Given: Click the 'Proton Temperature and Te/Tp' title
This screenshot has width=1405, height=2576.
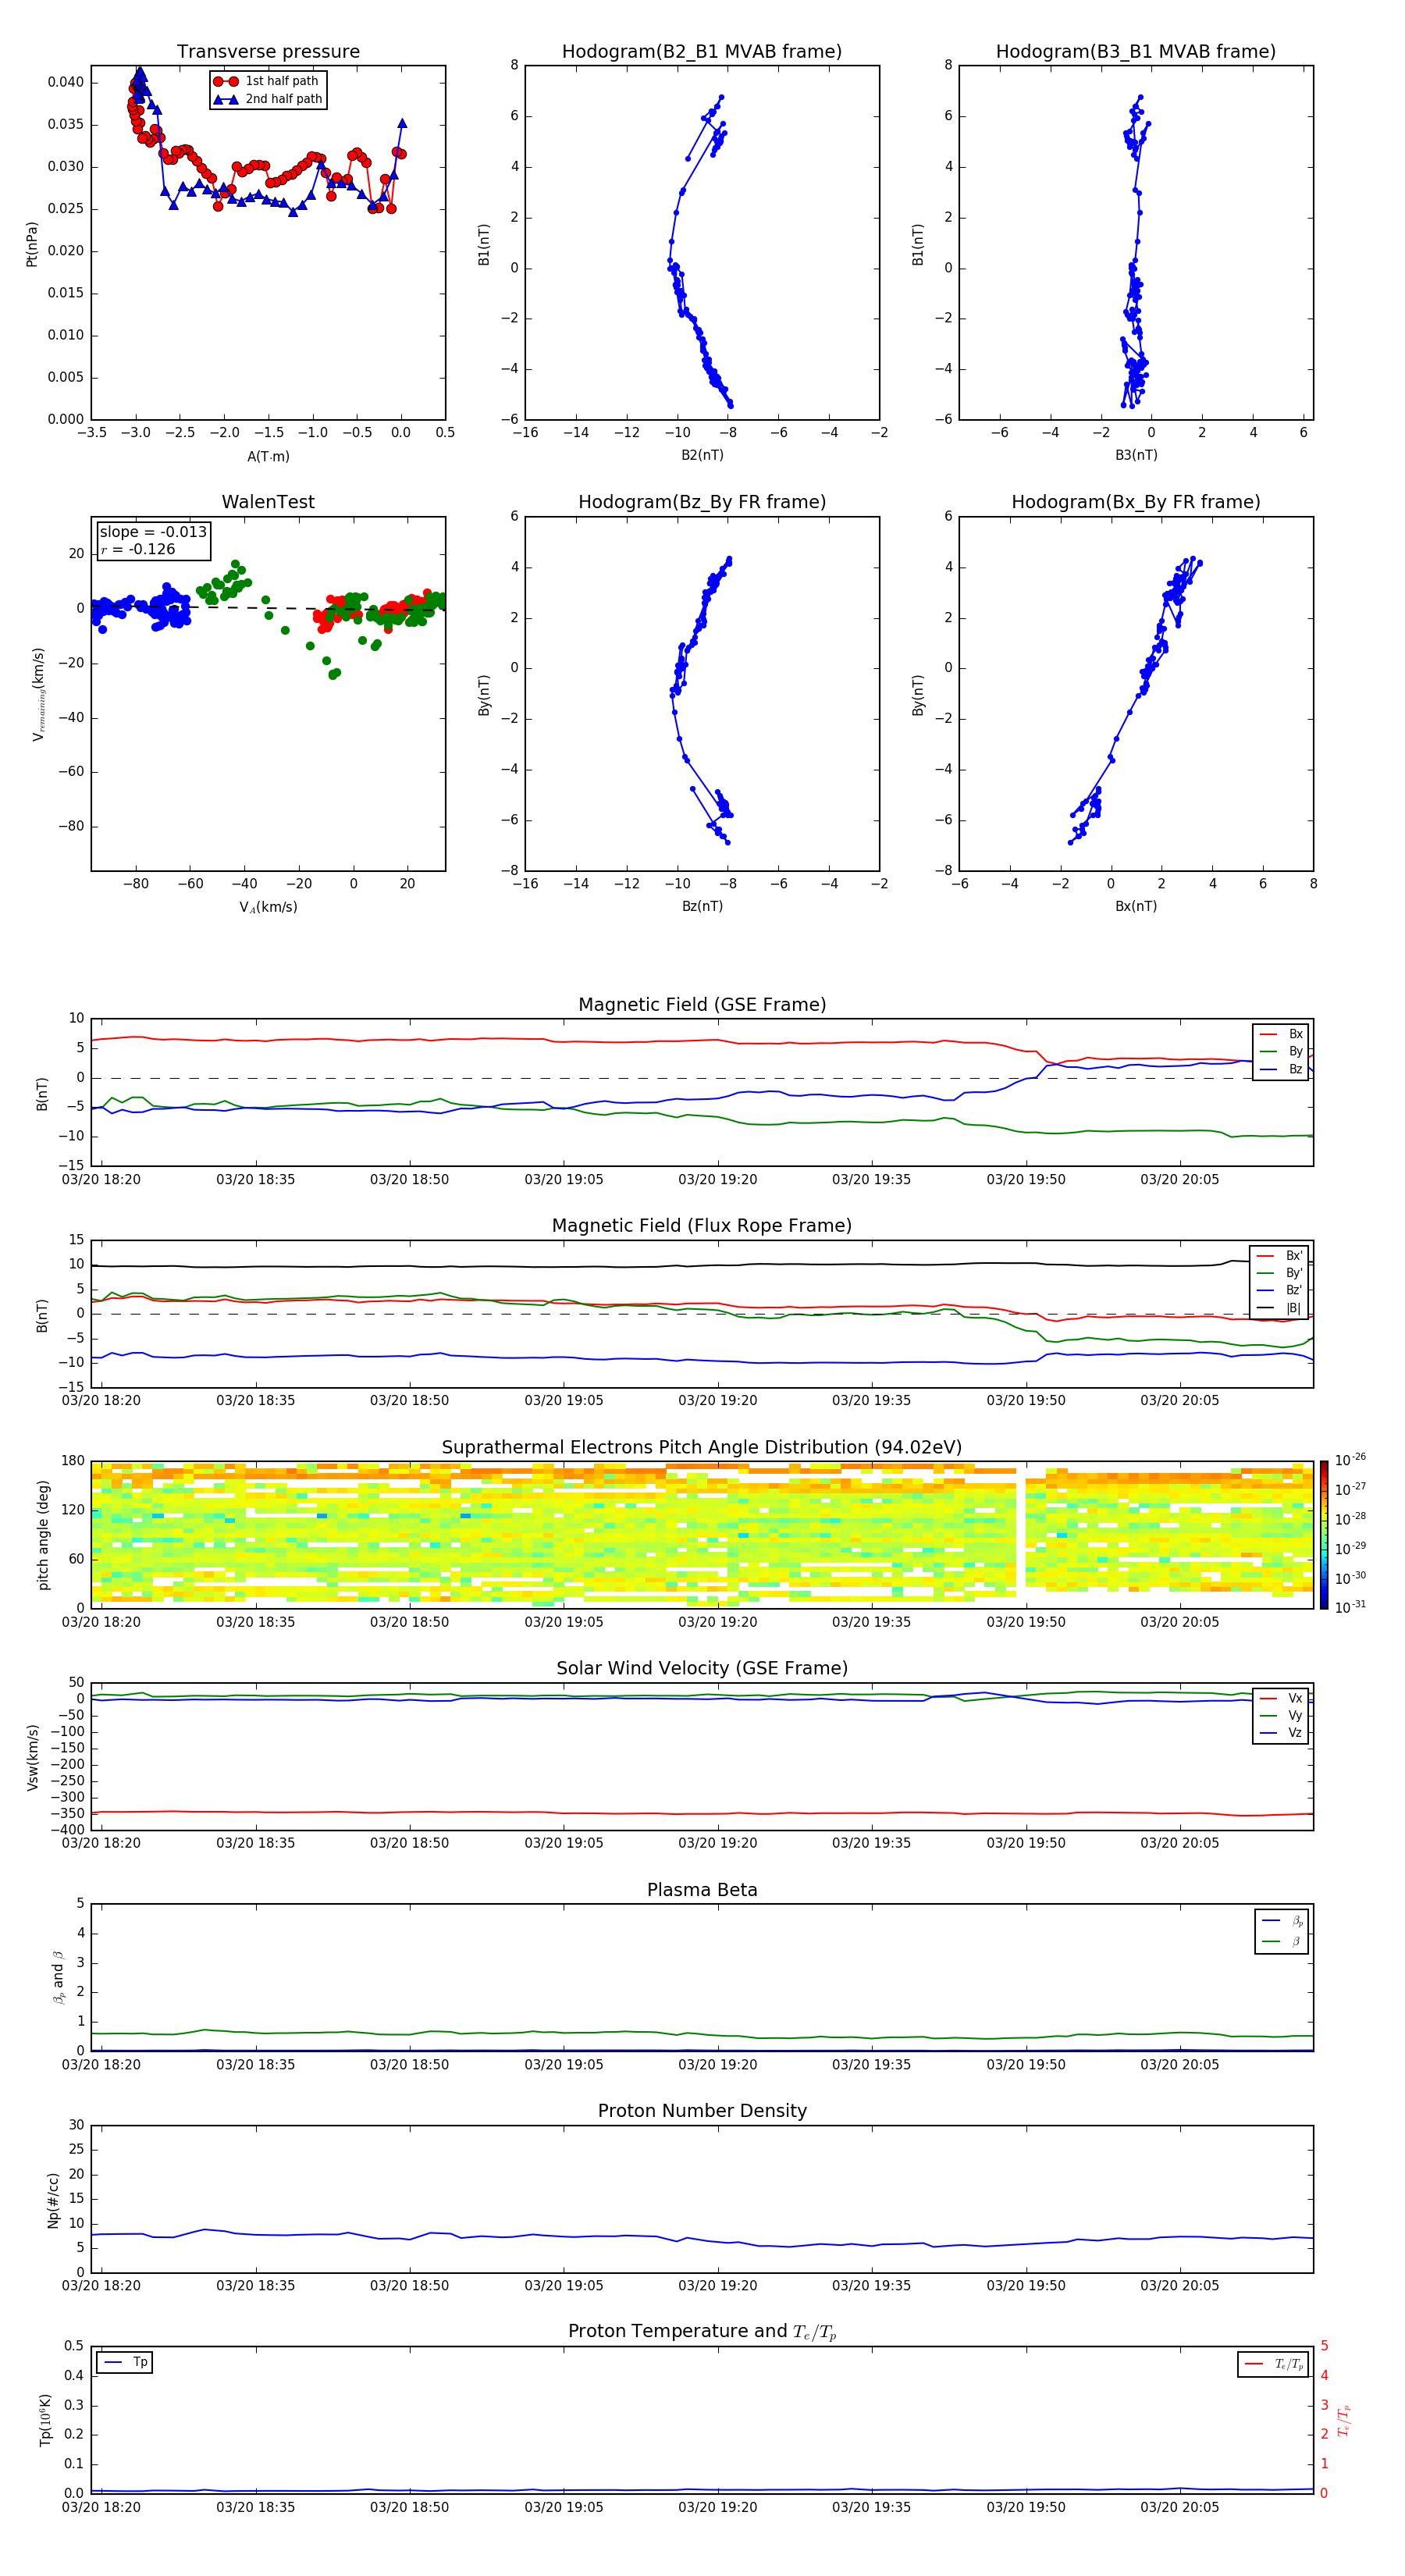Looking at the screenshot, I should pos(702,2332).
